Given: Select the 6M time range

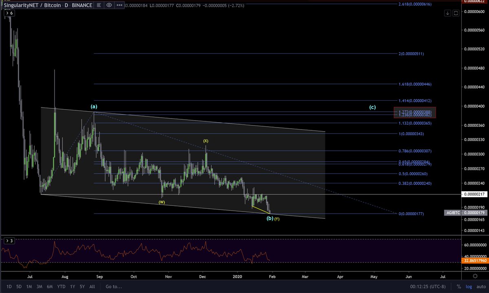Looking at the screenshot, I should click(50, 286).
